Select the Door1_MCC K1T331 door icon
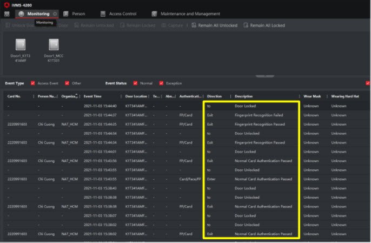 click(x=54, y=45)
